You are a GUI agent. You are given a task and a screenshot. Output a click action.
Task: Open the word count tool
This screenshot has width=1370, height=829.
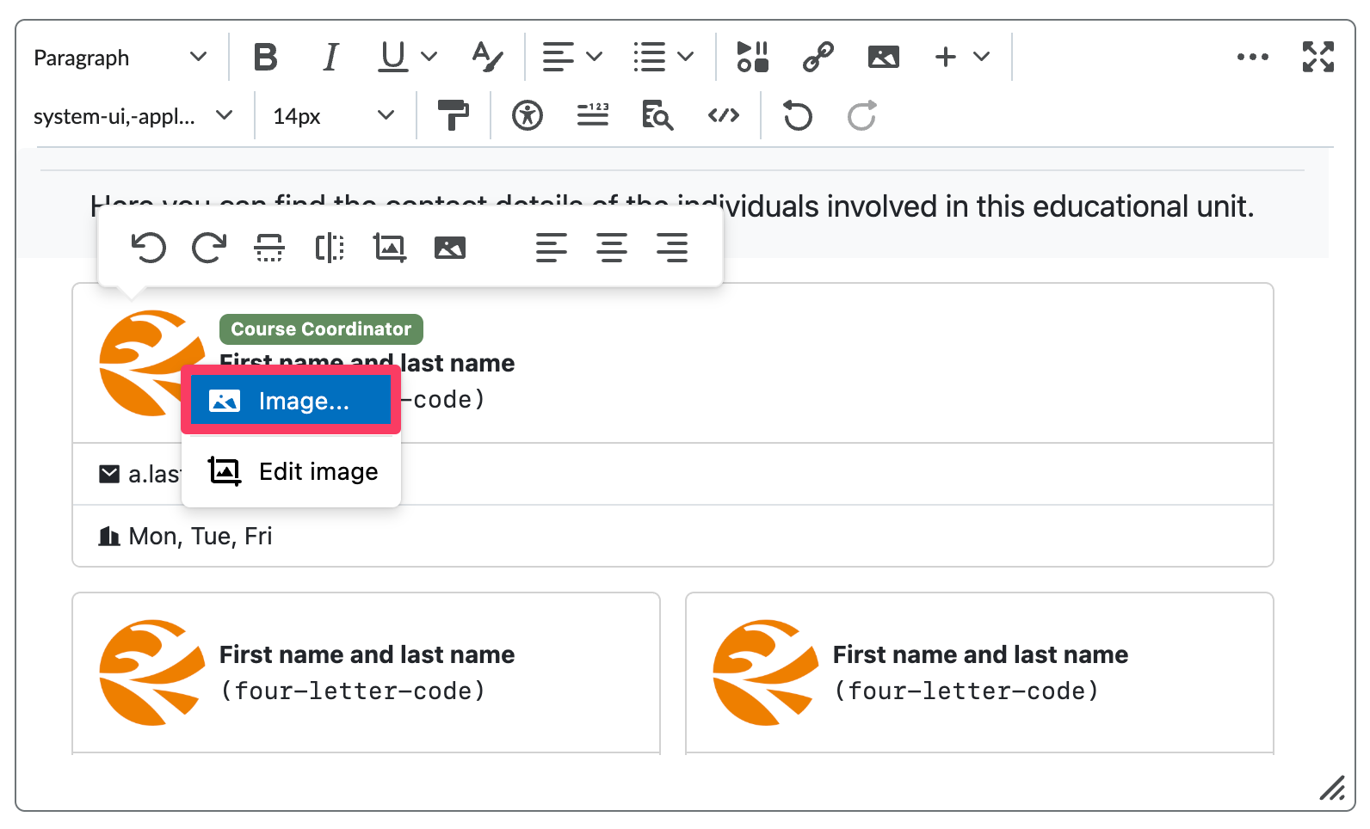point(592,116)
